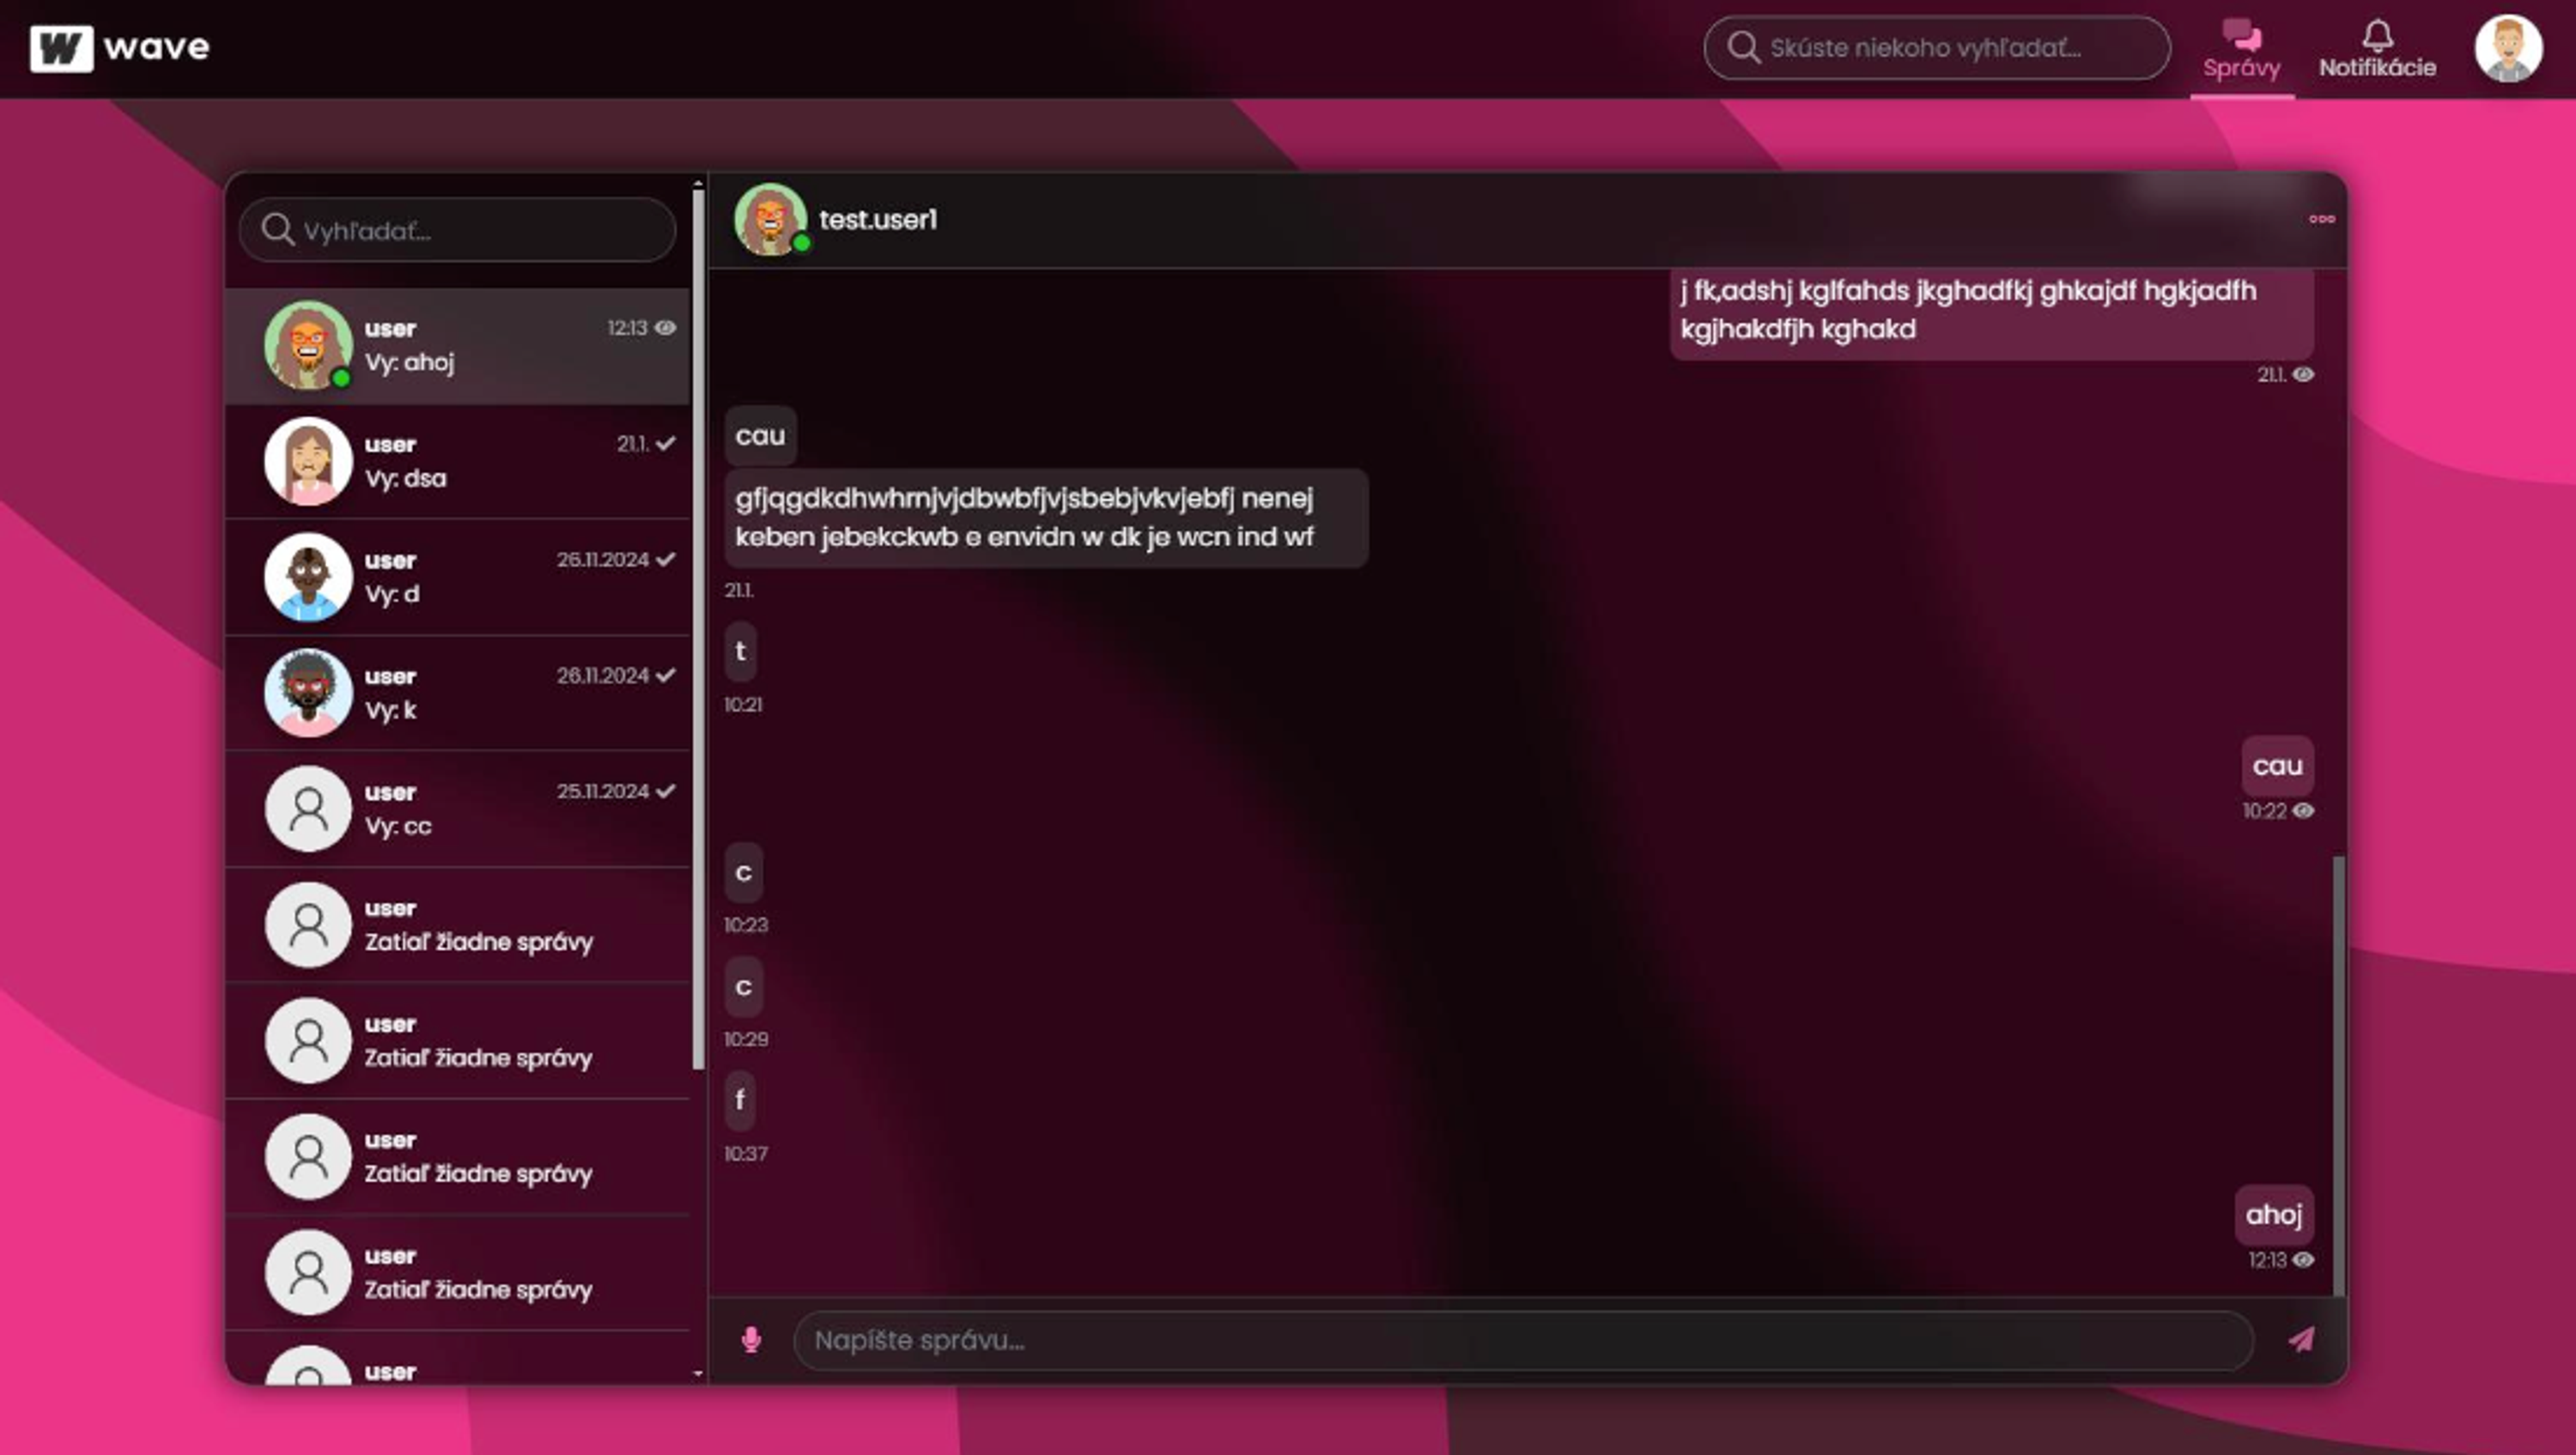Click magnifier icon in conversations search
Screen dimensions: 2576x1455
(277, 230)
